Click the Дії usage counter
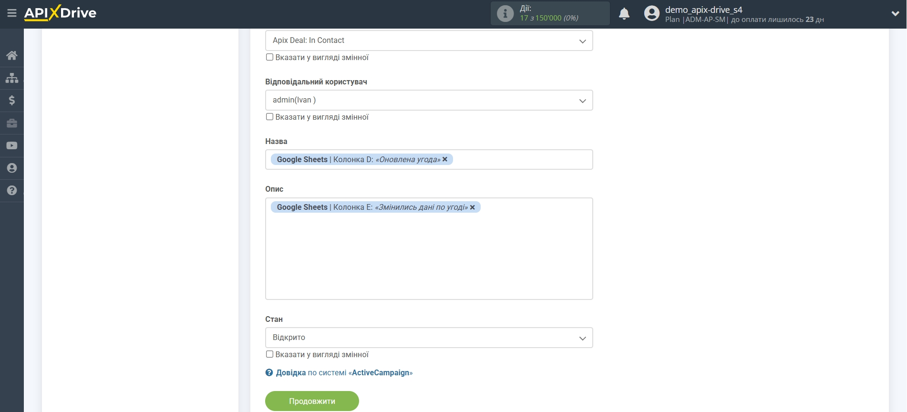The height and width of the screenshot is (412, 907). point(549,13)
